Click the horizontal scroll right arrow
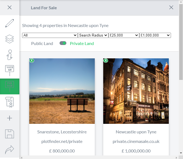This screenshot has height=159, width=183. click(x=176, y=158)
